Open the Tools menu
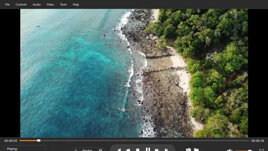Screen dimensions: 268x151 [x=63, y=5]
